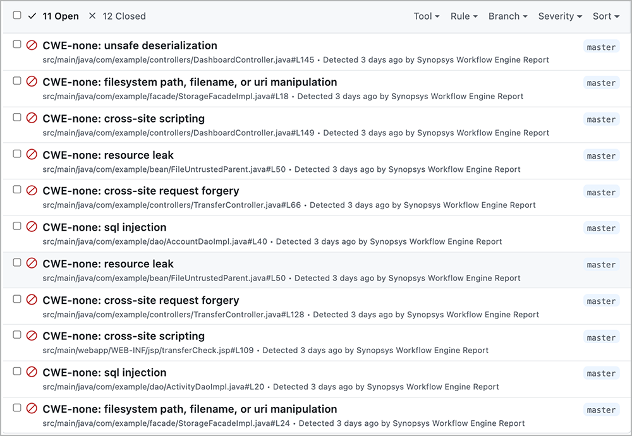Expand the Rule filter dropdown
Image resolution: width=632 pixels, height=436 pixels.
tap(463, 16)
